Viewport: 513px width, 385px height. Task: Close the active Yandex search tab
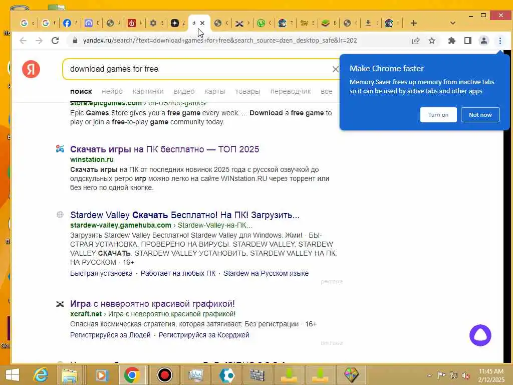[202, 23]
